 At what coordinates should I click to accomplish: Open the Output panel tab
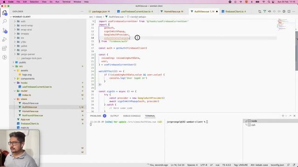tap(115, 116)
